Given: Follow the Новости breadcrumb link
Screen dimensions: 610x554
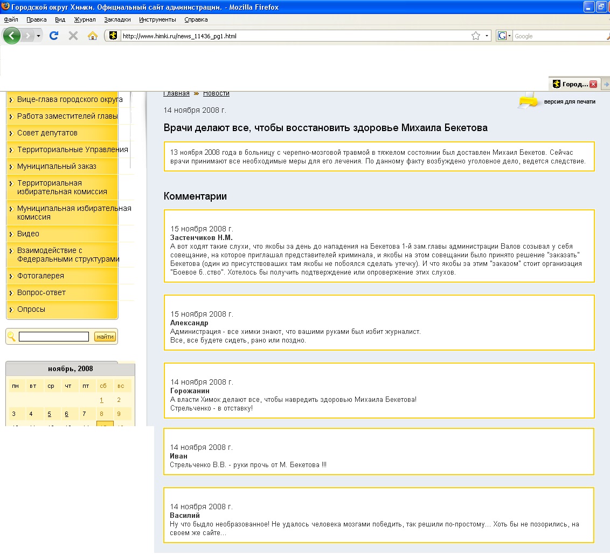Looking at the screenshot, I should tap(216, 93).
